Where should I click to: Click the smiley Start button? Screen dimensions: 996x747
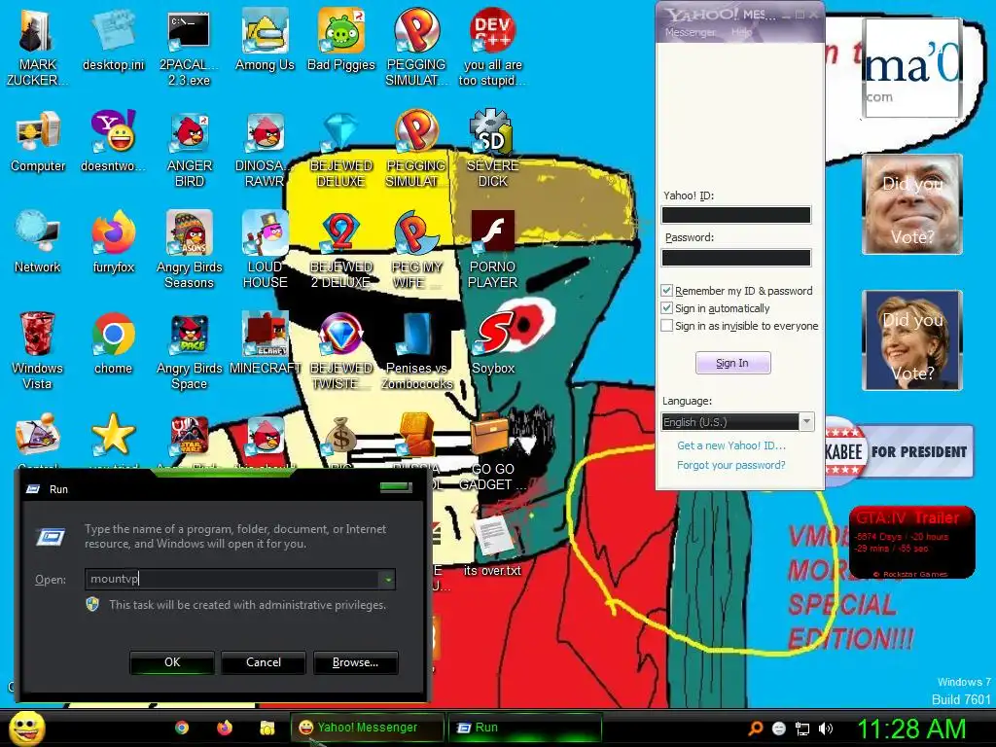pyautogui.click(x=27, y=728)
